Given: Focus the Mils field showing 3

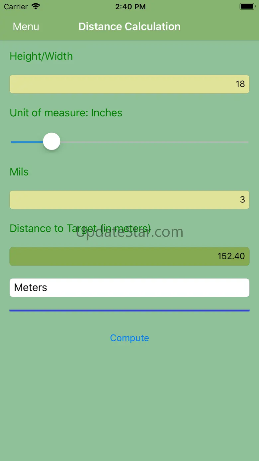Looking at the screenshot, I should tap(129, 200).
